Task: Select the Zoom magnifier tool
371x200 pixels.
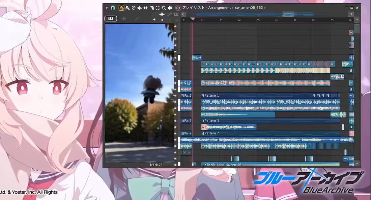Action: [164, 8]
